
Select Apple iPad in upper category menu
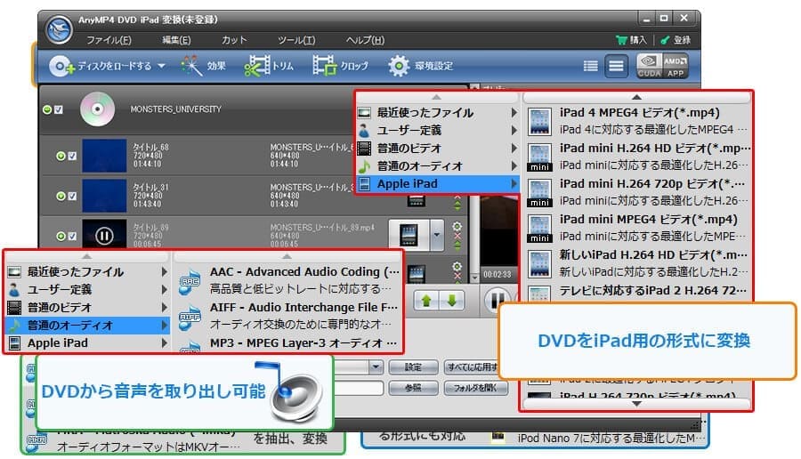point(437,184)
